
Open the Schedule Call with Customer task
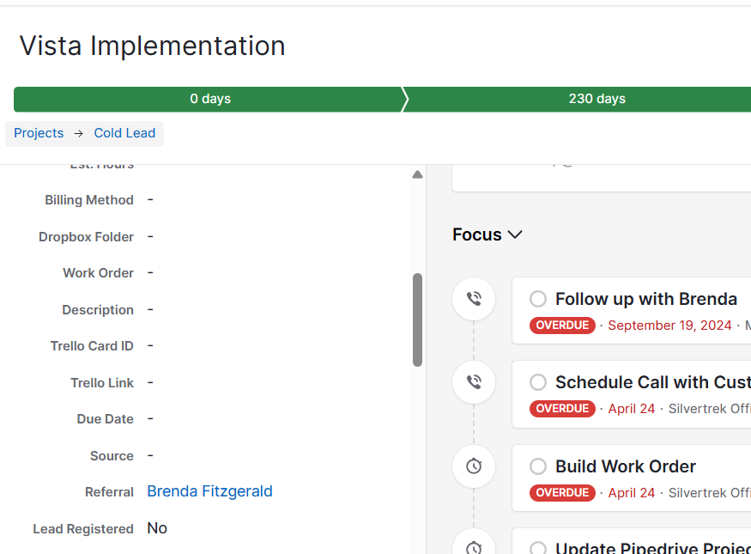coord(653,382)
